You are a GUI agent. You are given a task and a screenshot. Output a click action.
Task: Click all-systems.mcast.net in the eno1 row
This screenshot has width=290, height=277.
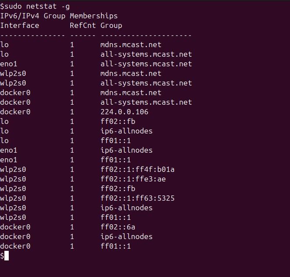point(146,64)
